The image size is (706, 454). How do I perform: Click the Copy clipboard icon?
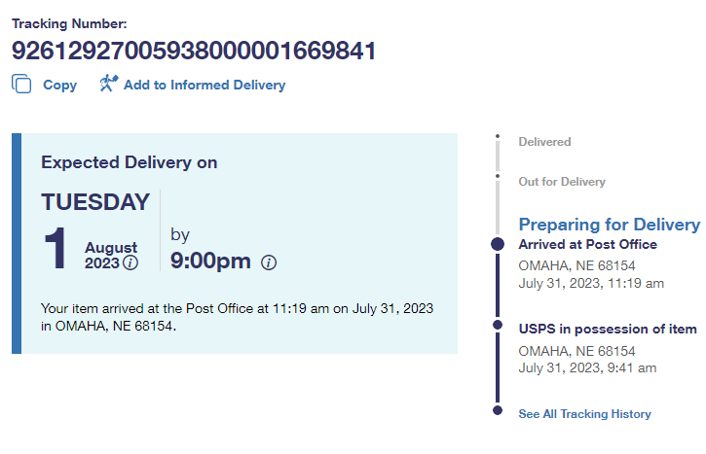click(21, 85)
